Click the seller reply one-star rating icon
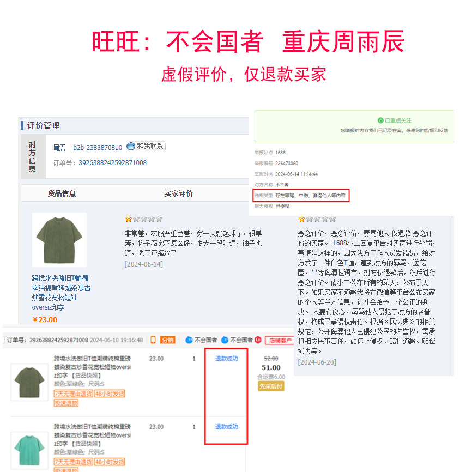472x472 pixels. pyautogui.click(x=301, y=219)
